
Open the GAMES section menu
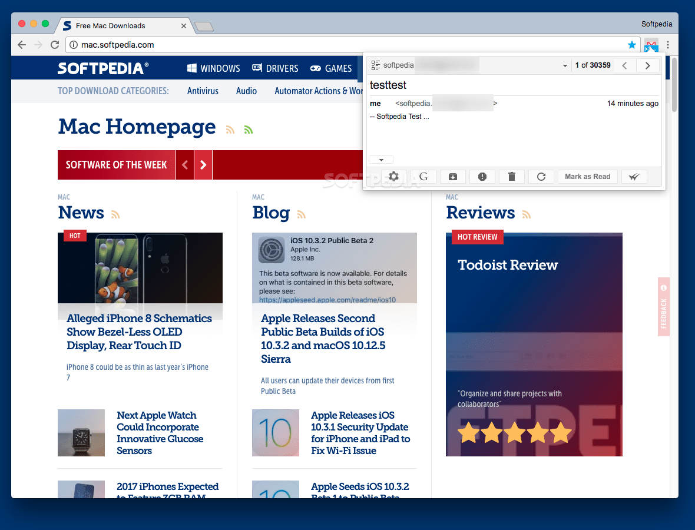[x=330, y=68]
